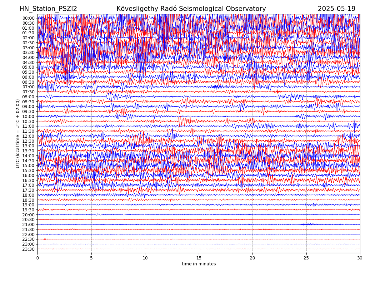Viewport: 375px width, 281px height.
Task: Click the 30 tick on the minutes axis
Action: coord(360,258)
